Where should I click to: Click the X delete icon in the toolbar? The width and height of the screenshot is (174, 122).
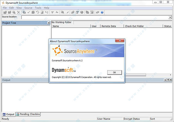[x=19, y=12]
